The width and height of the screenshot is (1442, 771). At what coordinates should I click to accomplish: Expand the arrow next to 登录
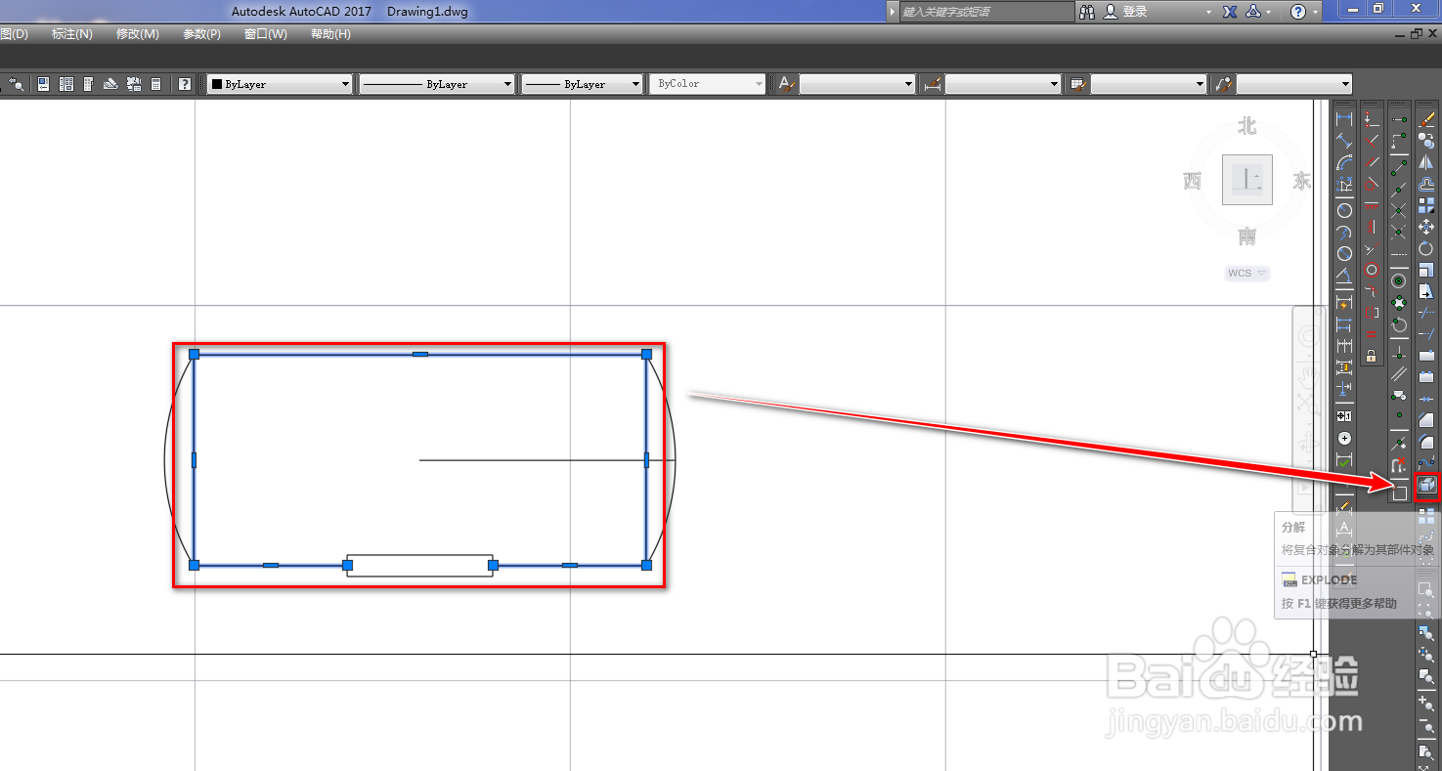(x=1208, y=12)
